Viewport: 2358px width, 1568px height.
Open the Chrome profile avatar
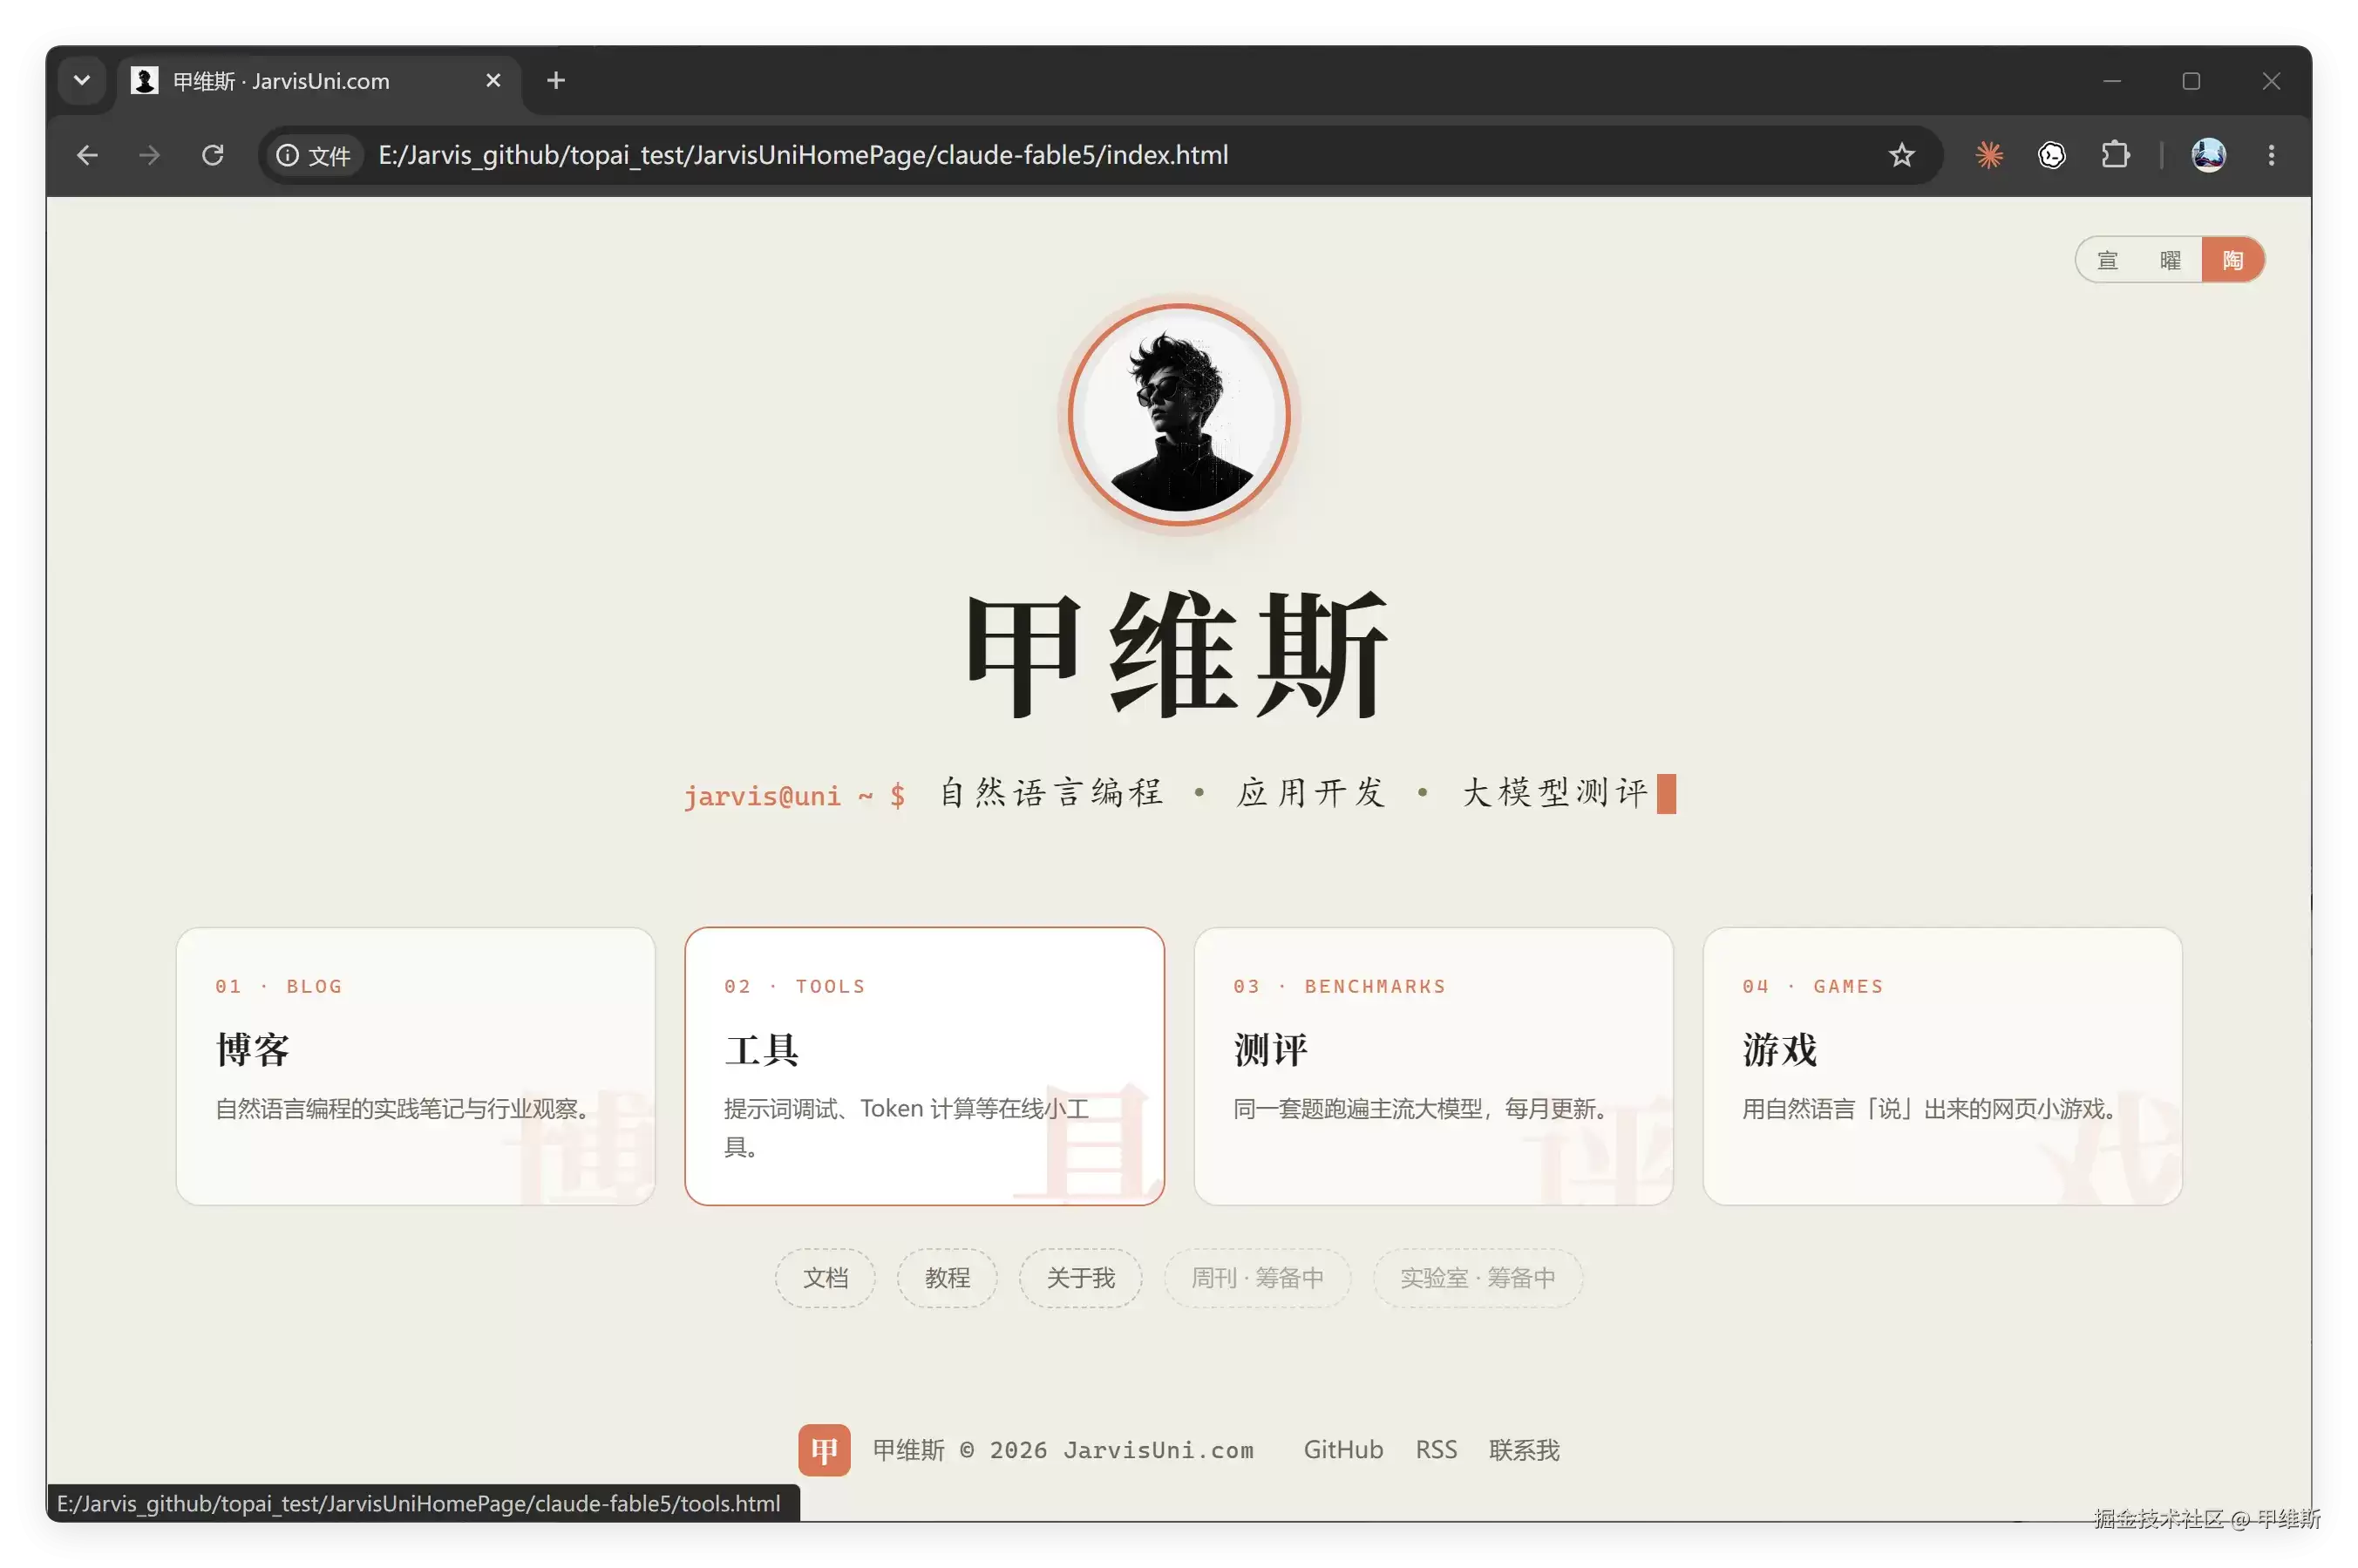pos(2208,155)
